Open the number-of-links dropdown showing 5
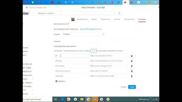 [94, 51]
